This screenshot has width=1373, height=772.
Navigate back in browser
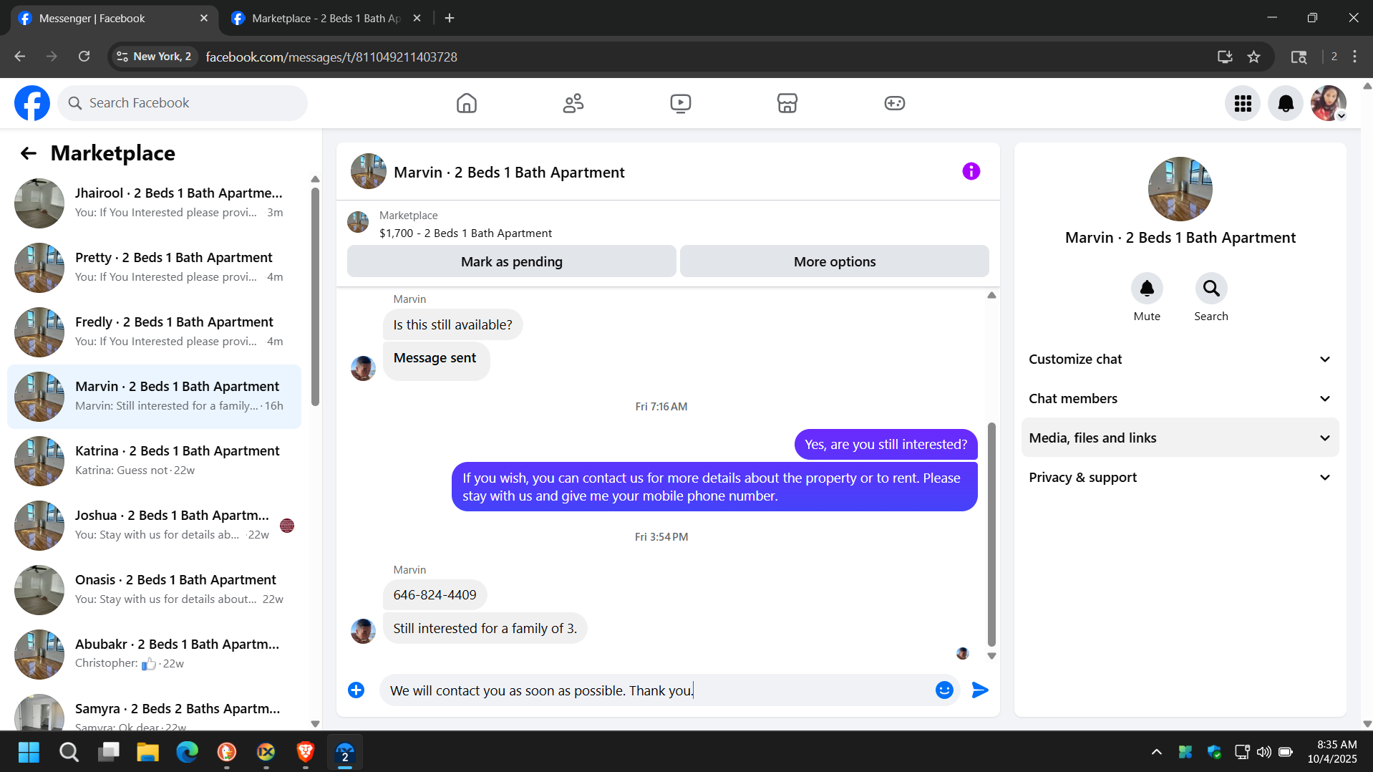[20, 57]
